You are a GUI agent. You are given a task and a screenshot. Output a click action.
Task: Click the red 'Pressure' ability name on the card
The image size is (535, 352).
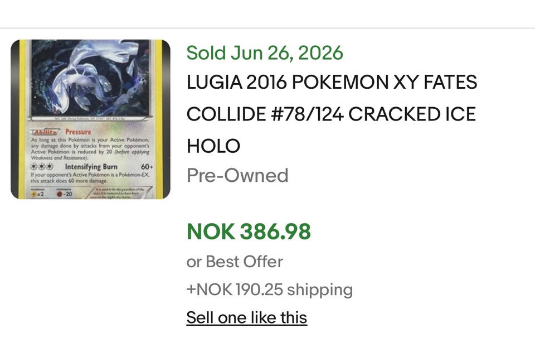(78, 132)
